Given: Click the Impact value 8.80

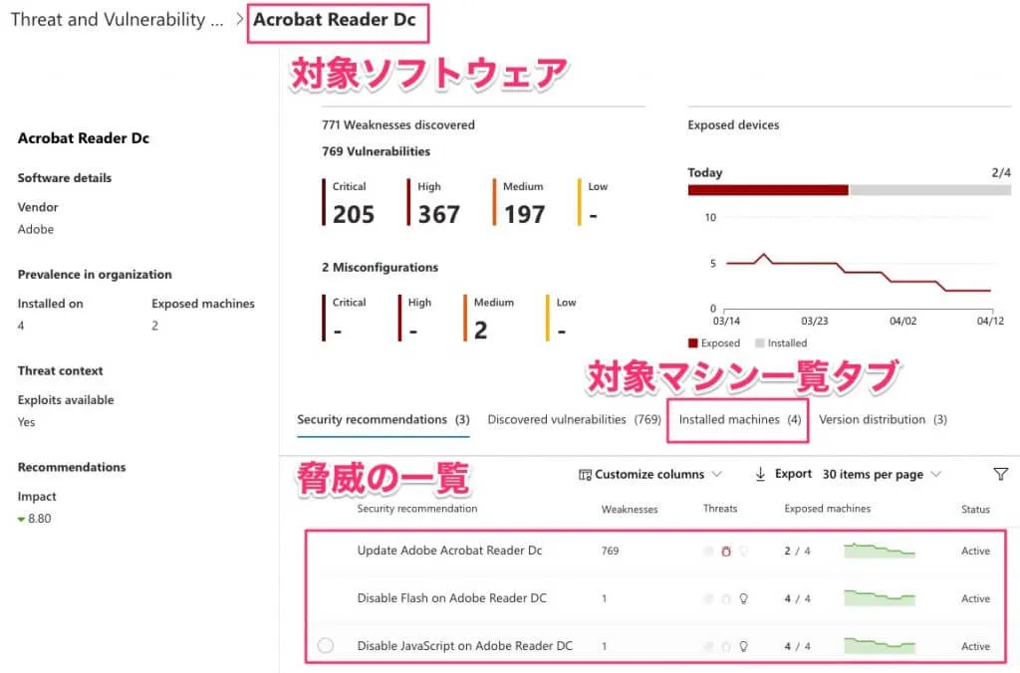Looking at the screenshot, I should point(39,519).
